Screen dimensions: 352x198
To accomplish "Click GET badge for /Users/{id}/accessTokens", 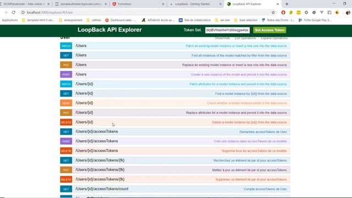I will pyautogui.click(x=66, y=132).
